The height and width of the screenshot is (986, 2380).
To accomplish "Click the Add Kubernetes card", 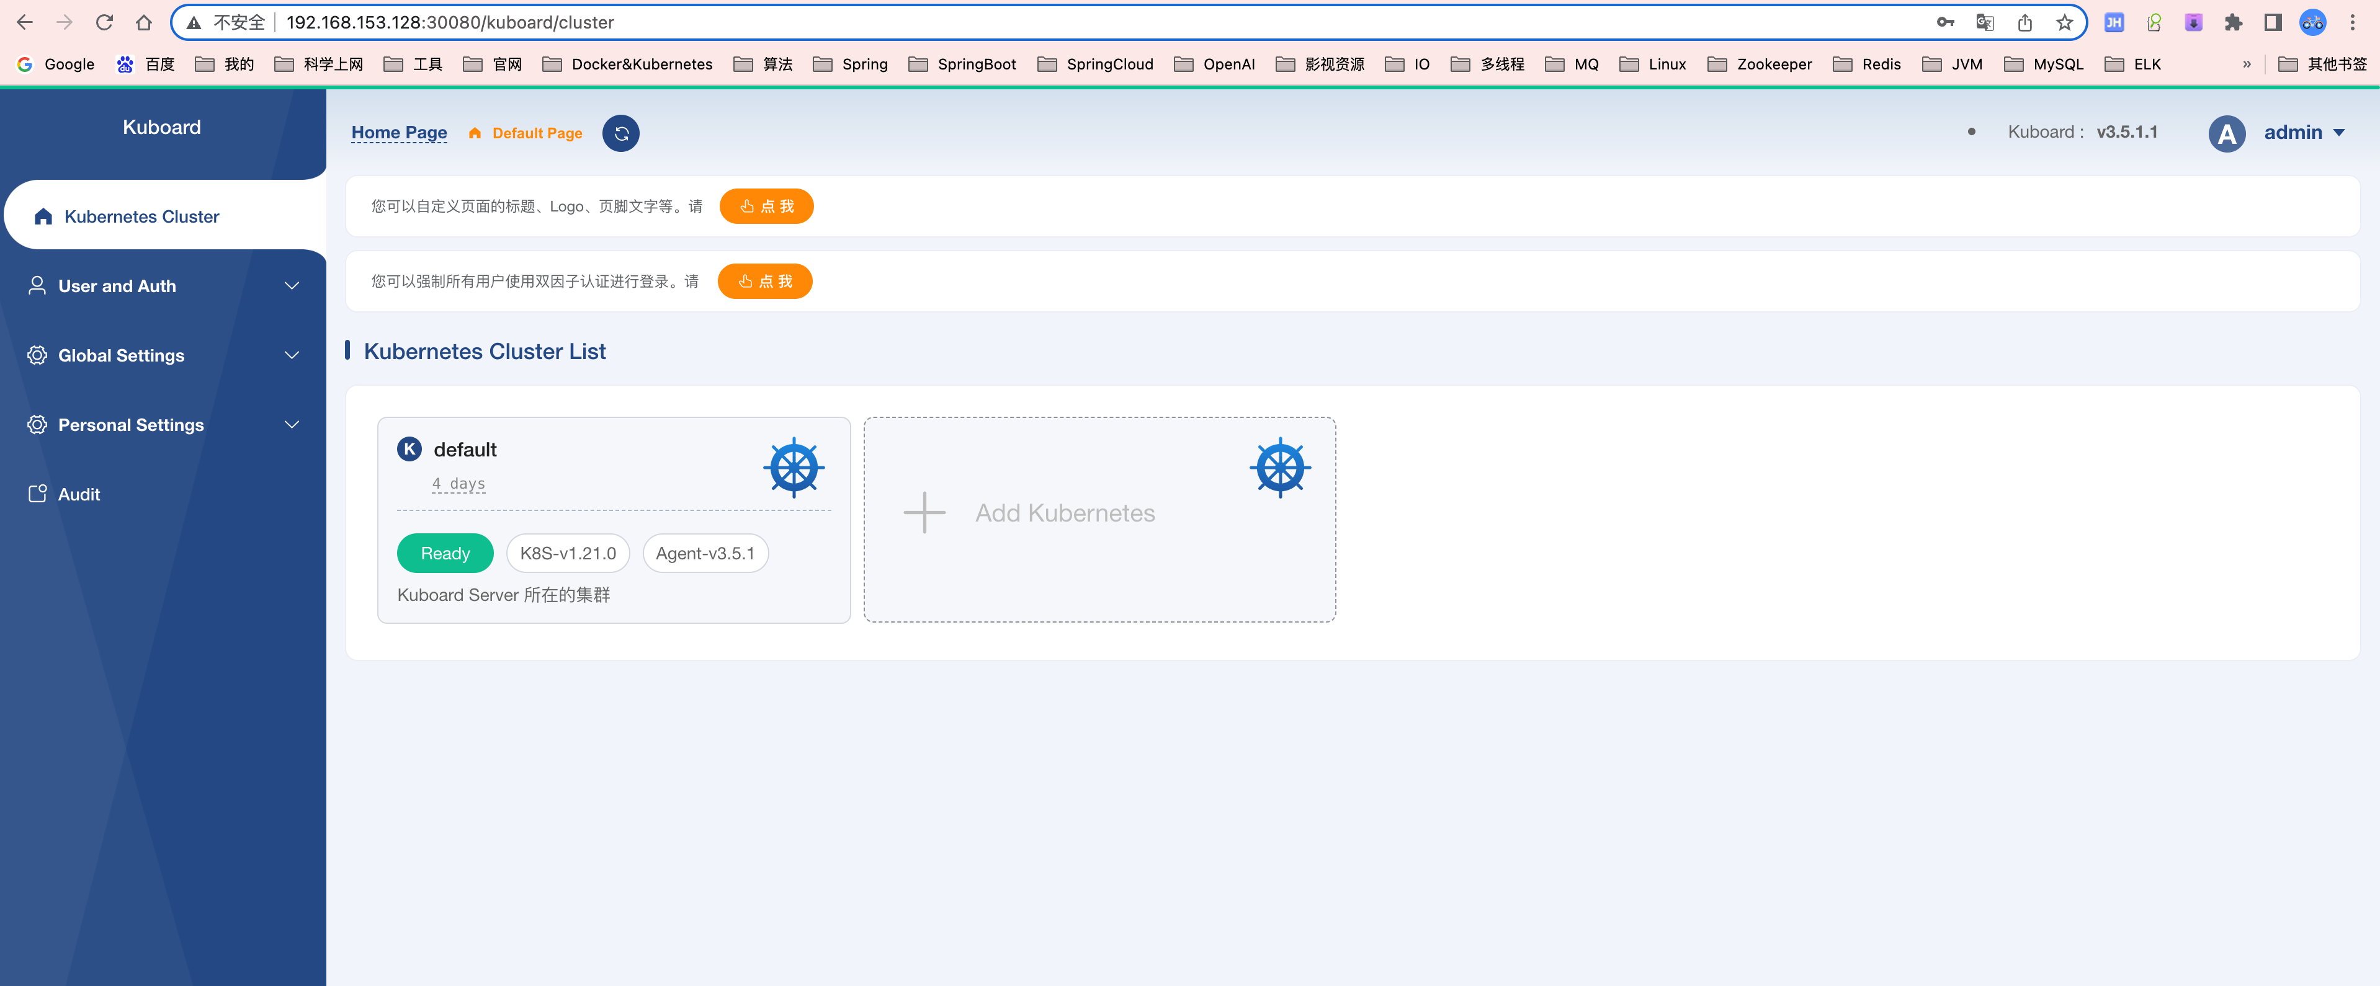I will (1099, 519).
